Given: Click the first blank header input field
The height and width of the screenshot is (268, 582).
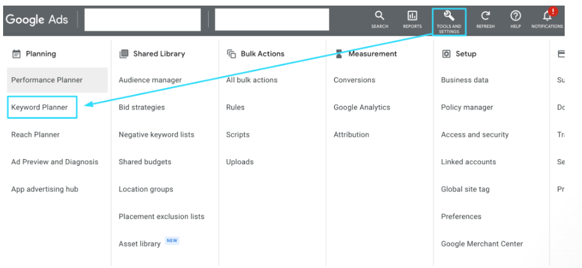Looking at the screenshot, I should click(x=142, y=20).
